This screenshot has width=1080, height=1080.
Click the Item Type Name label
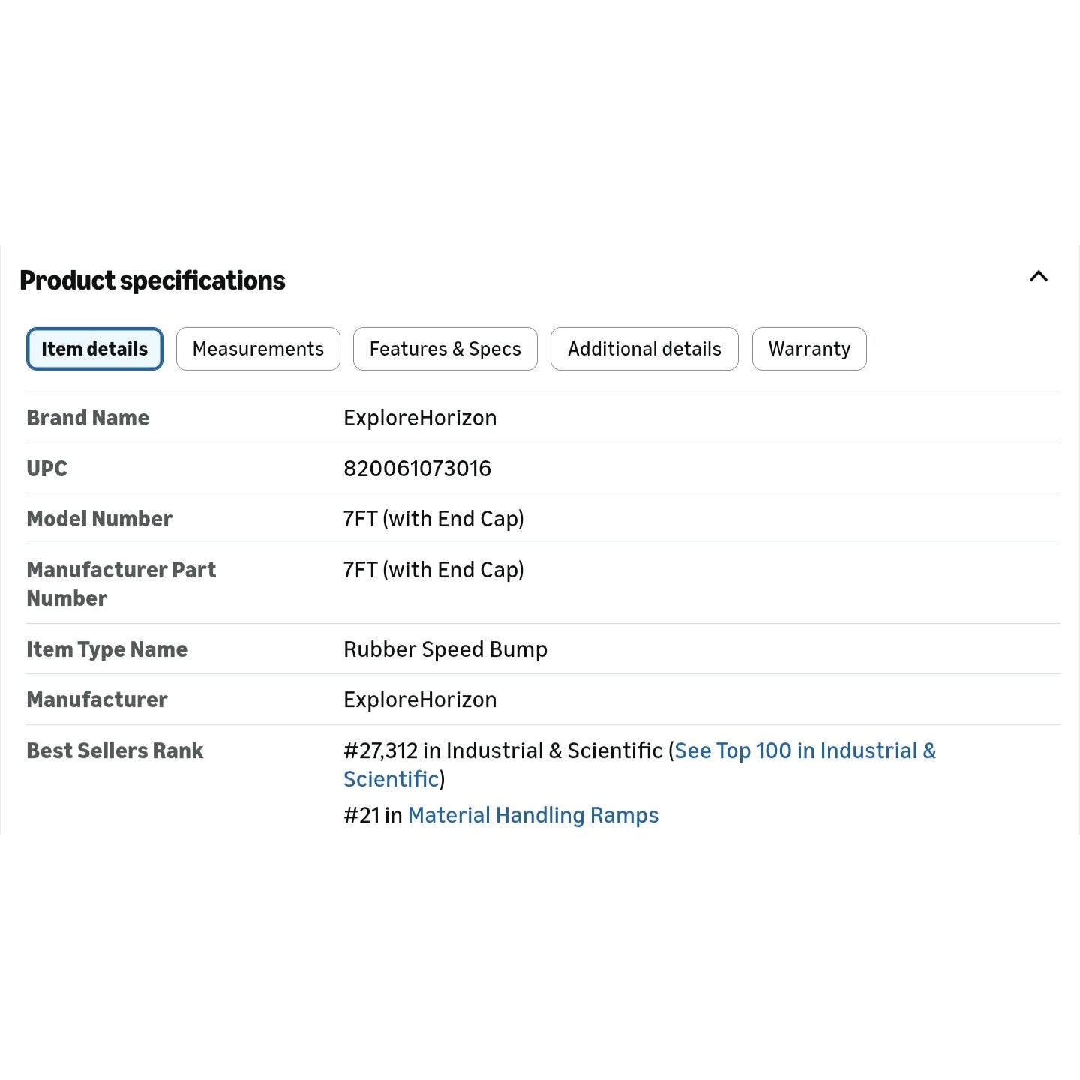coord(106,649)
